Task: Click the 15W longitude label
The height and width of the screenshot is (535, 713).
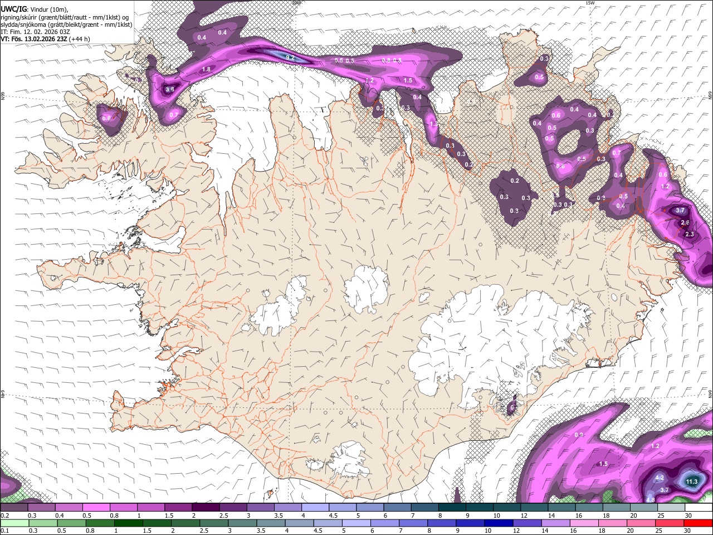Action: [x=590, y=3]
